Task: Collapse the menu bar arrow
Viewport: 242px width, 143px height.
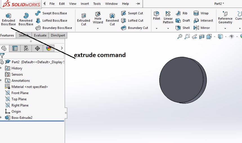Action: (x=44, y=3)
